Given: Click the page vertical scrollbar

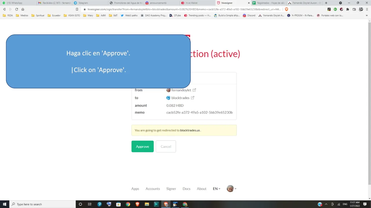Looking at the screenshot, I should [x=369, y=103].
